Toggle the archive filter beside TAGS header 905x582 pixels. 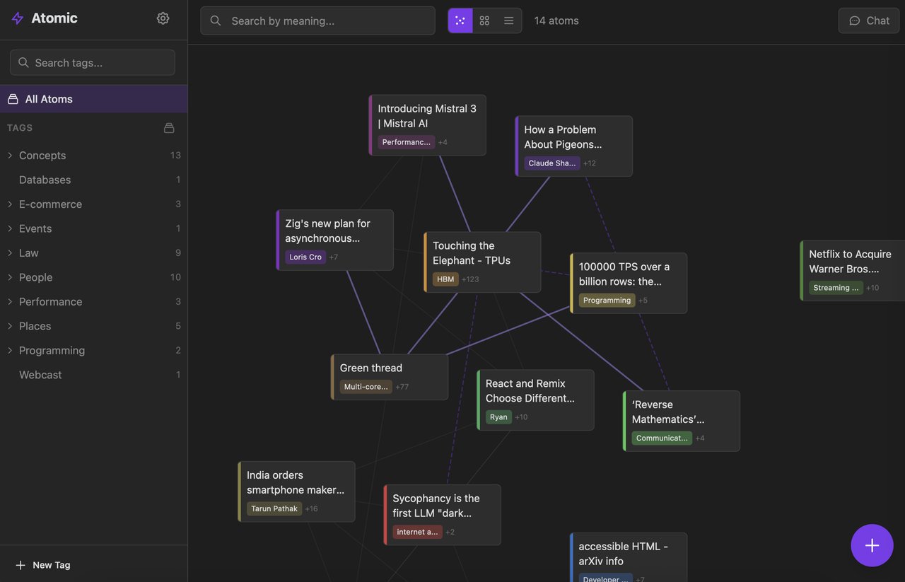pos(169,128)
